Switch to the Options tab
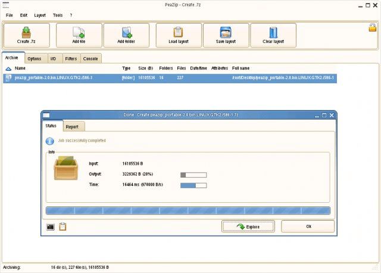 click(36, 58)
